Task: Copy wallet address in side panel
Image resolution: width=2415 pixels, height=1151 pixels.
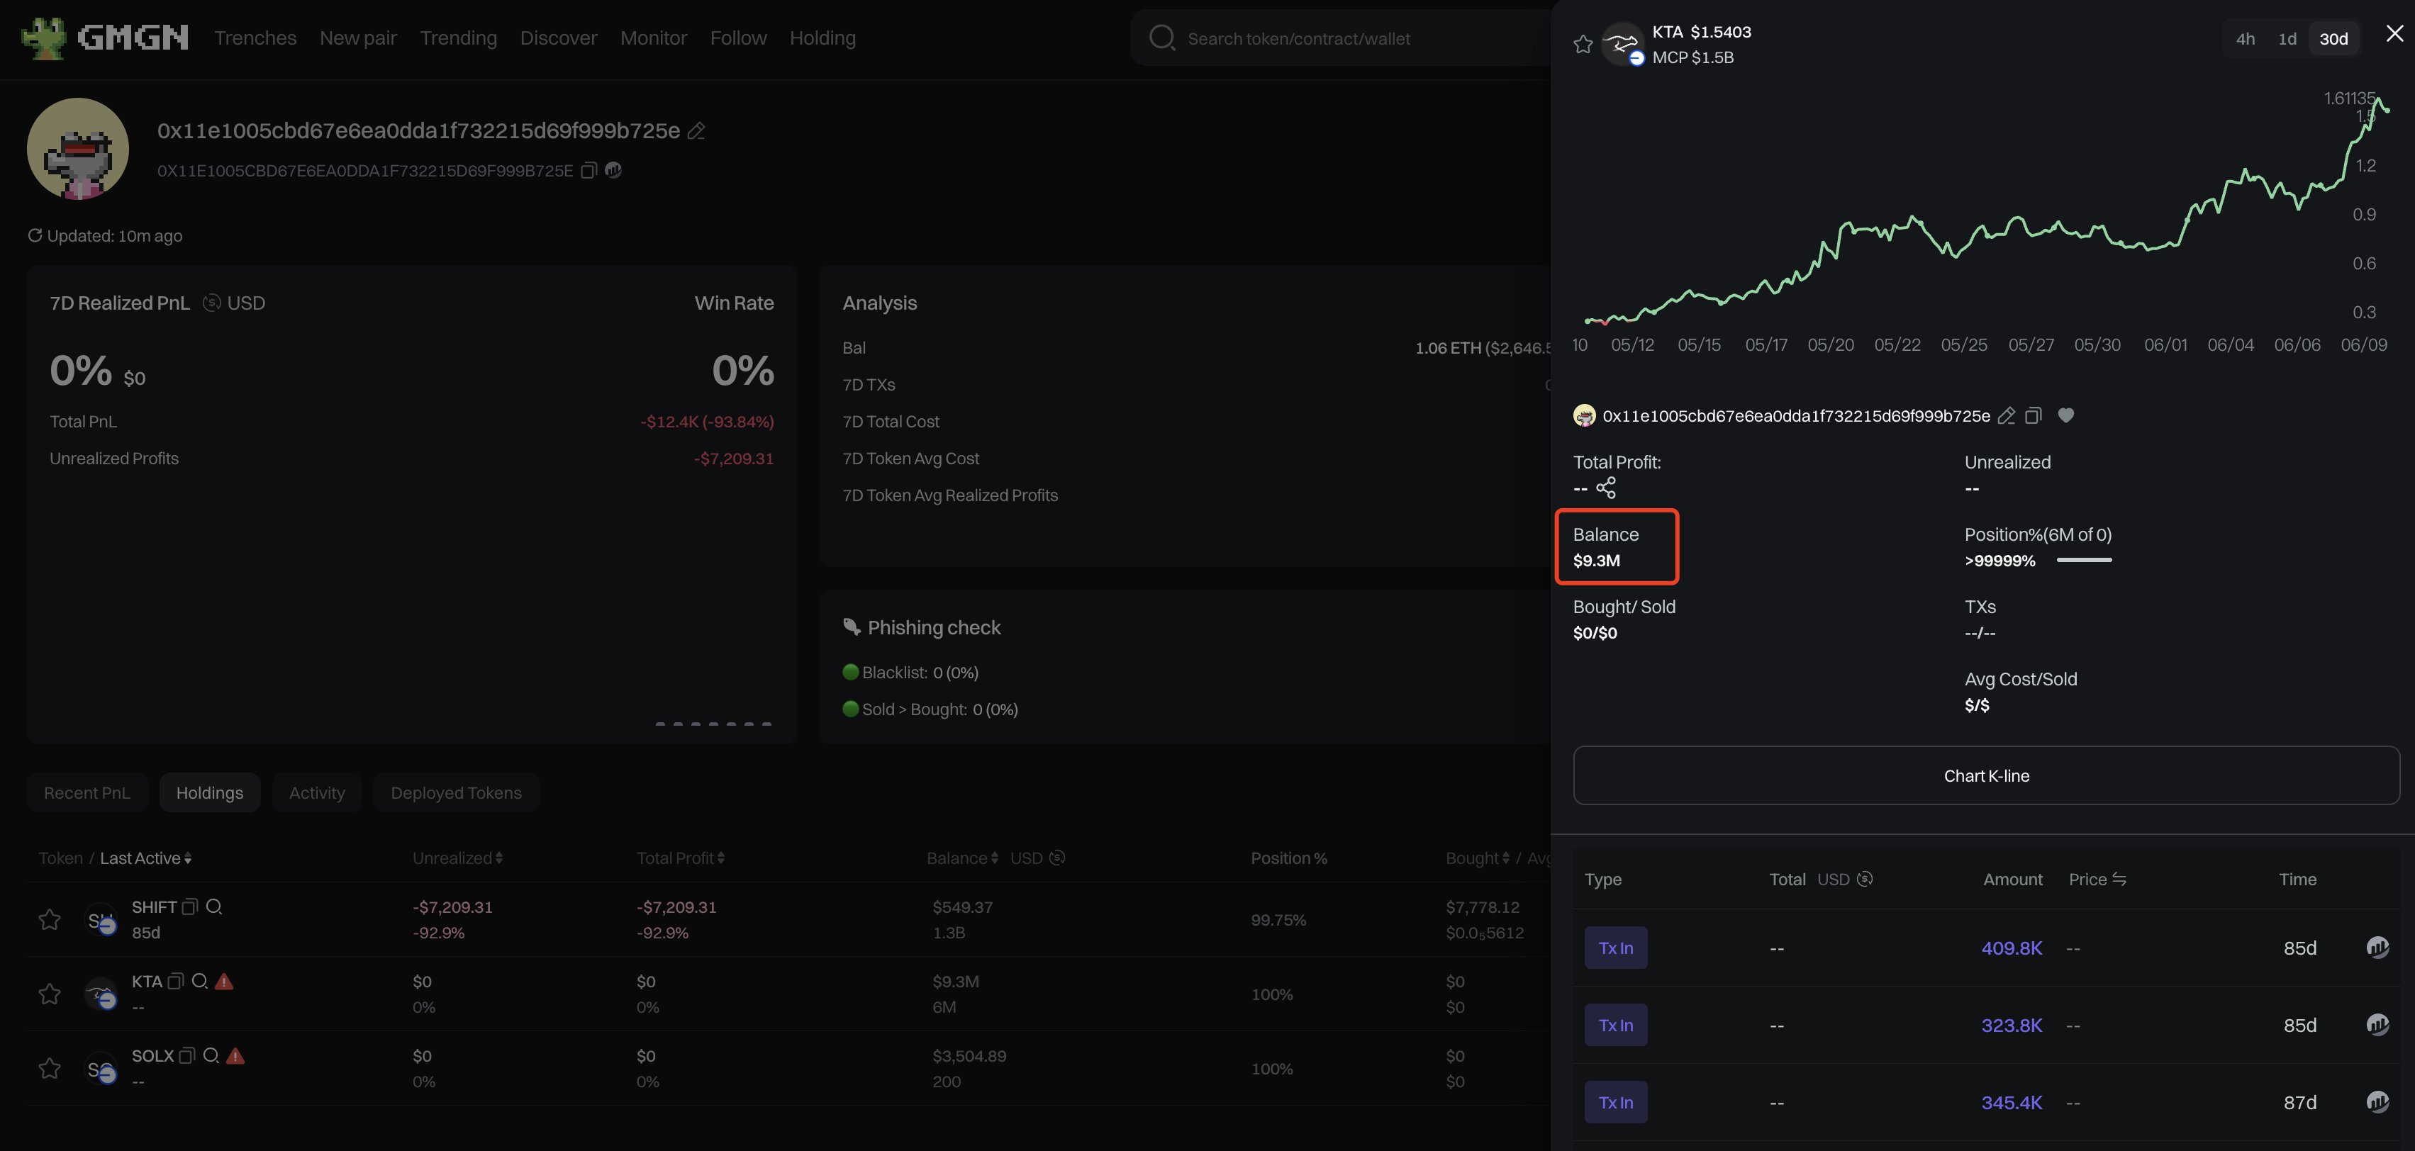Action: (2033, 415)
